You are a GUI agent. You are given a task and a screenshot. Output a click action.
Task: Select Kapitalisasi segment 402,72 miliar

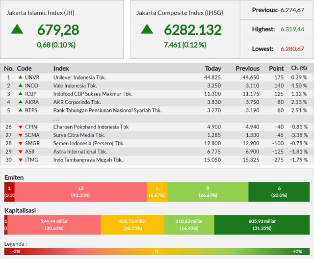[132, 225]
